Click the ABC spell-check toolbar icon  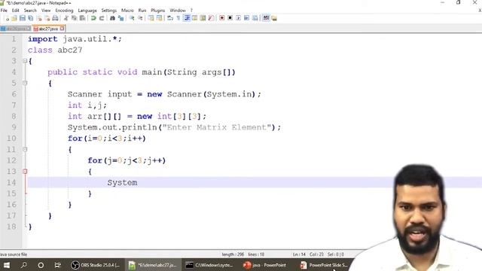point(266,18)
